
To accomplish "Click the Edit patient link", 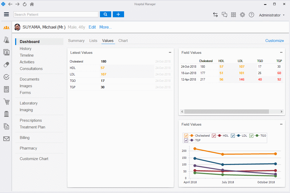I will (92, 27).
